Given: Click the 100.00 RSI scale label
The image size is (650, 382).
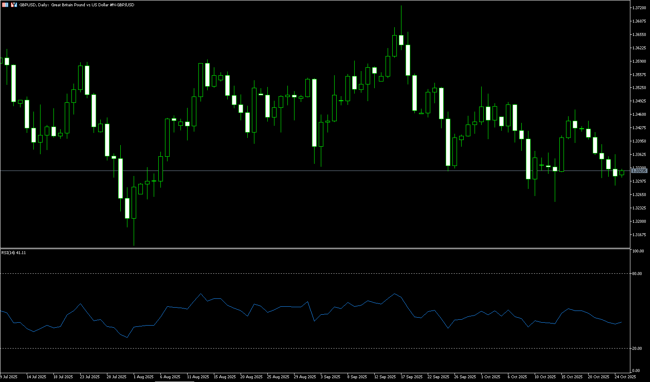Looking at the screenshot, I should click(638, 251).
